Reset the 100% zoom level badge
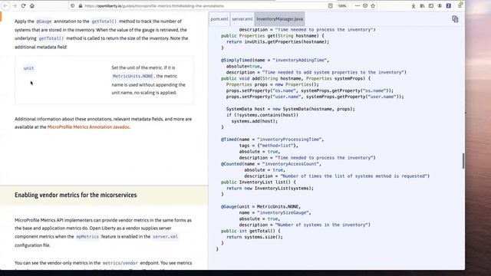491x276 pixels. pos(342,5)
